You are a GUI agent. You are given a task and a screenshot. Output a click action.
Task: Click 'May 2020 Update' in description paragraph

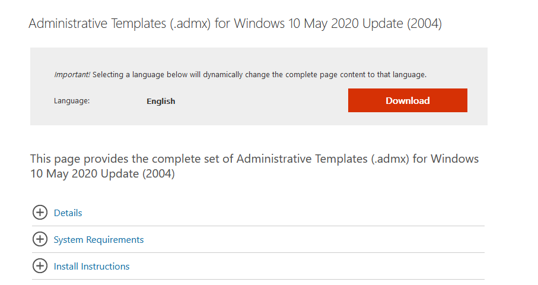click(93, 174)
